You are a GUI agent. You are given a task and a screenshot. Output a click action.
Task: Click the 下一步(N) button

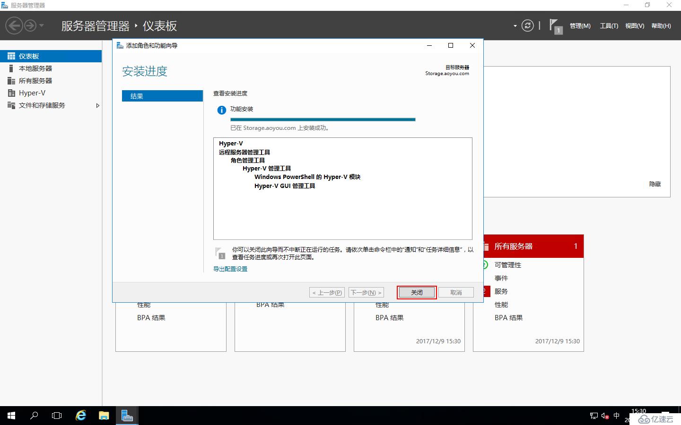366,292
